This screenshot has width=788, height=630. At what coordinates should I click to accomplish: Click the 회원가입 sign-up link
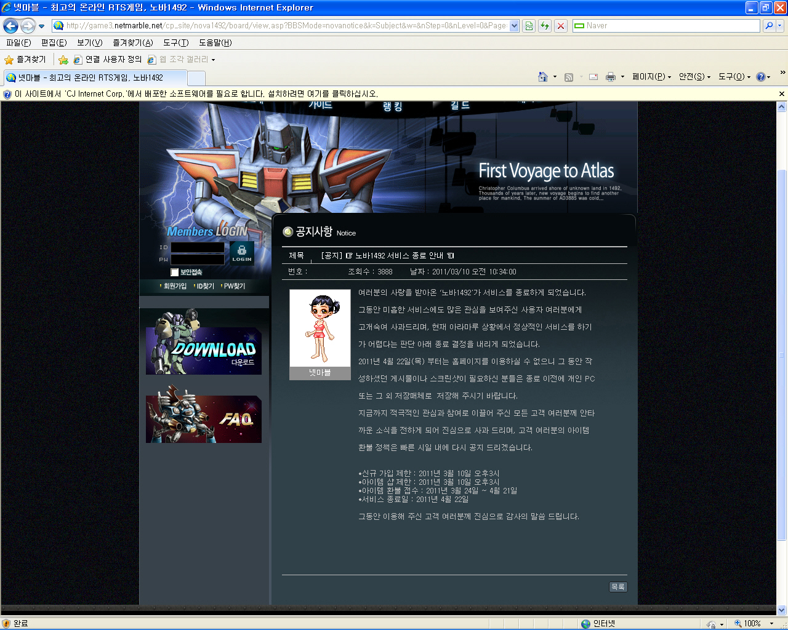pos(175,286)
